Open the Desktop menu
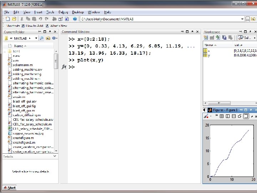257x193 pixels. (77, 12)
